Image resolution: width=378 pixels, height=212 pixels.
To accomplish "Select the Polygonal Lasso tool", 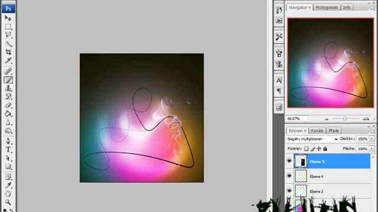I will (x=8, y=35).
